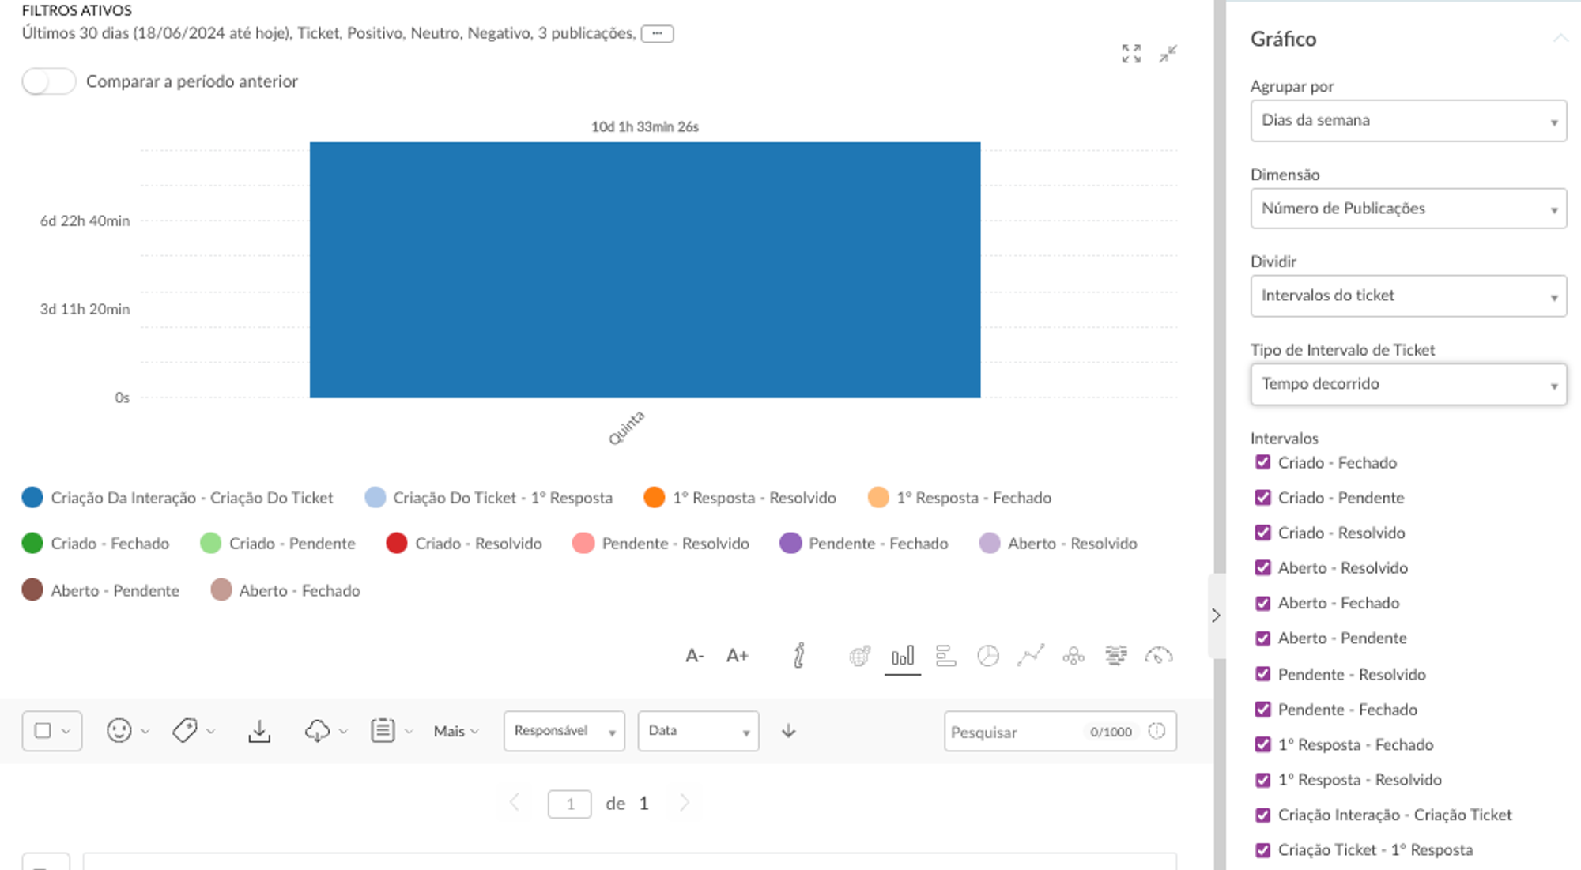1581x870 pixels.
Task: Select the line chart icon
Action: click(1030, 656)
